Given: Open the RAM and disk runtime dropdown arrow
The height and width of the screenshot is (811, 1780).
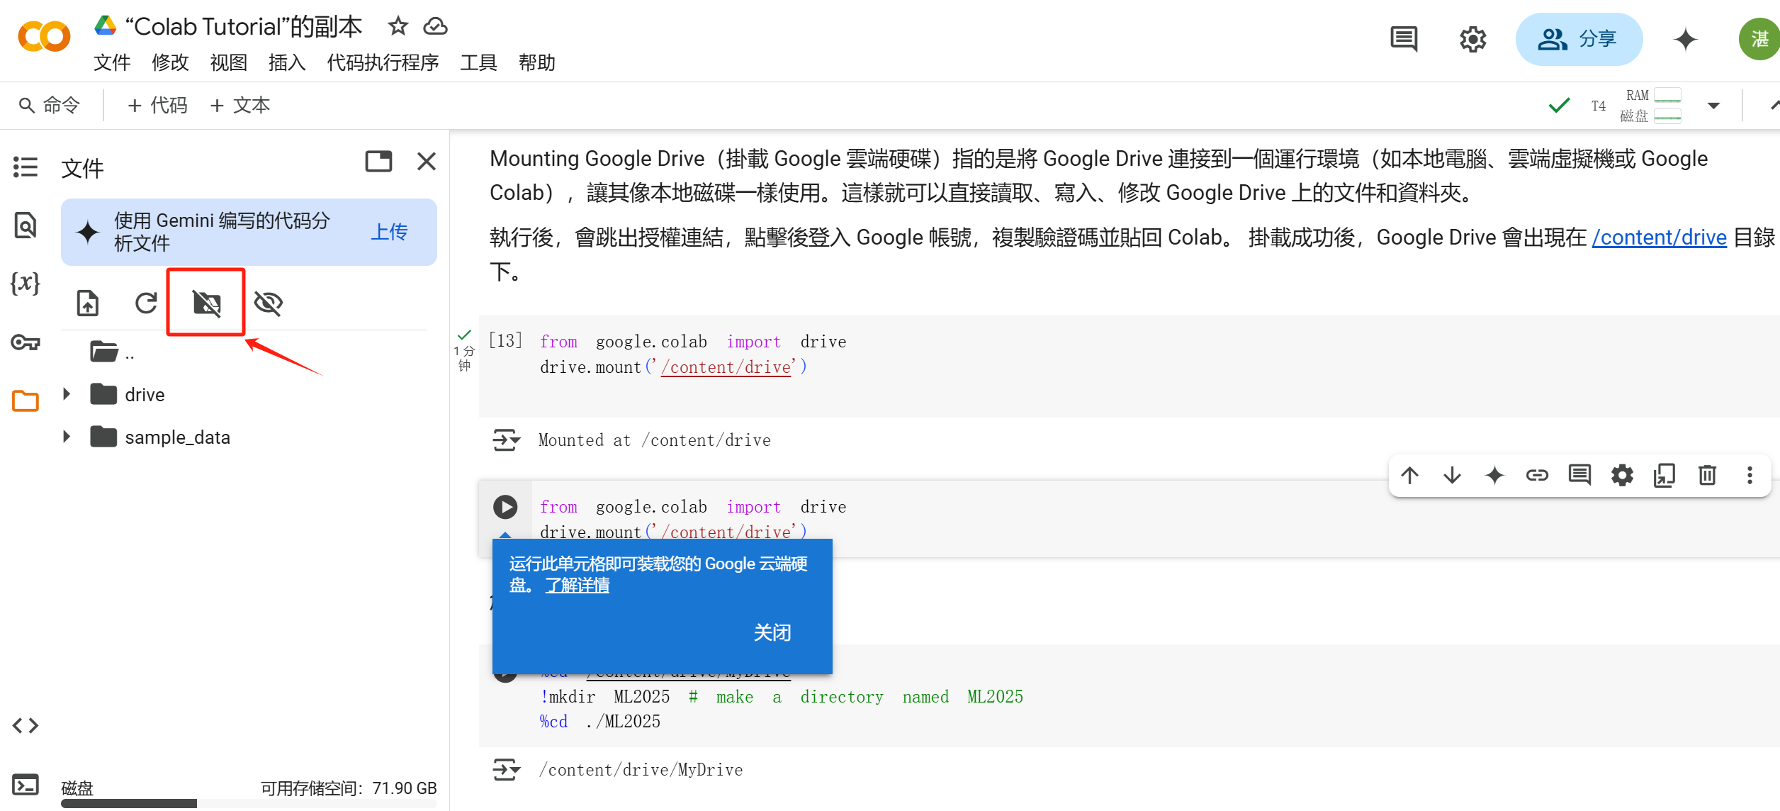Looking at the screenshot, I should (x=1713, y=106).
